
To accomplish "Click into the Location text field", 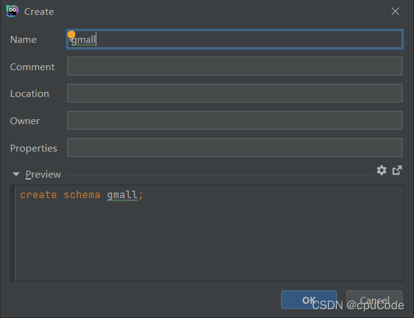I will pos(235,93).
